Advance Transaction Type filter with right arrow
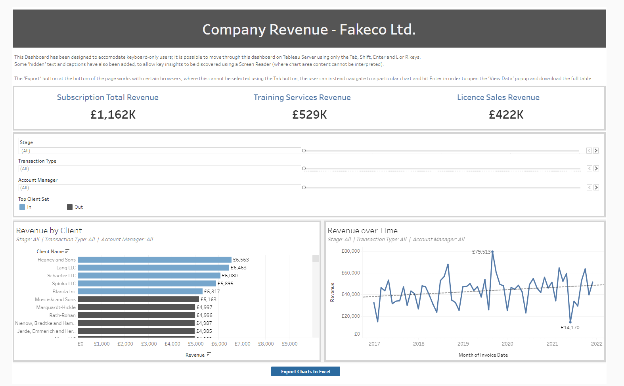The width and height of the screenshot is (624, 386). [x=596, y=169]
